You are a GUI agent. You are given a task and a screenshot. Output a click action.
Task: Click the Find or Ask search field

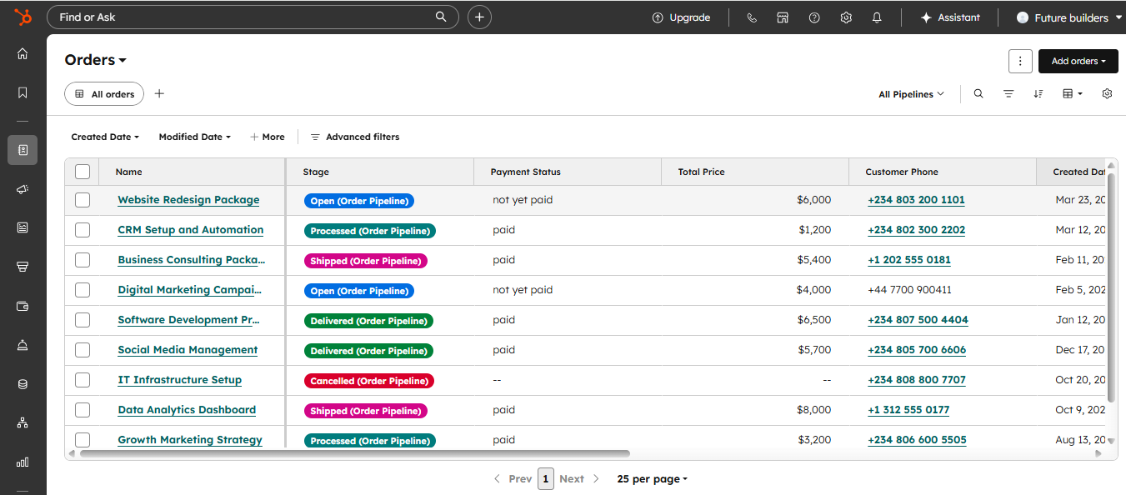pyautogui.click(x=253, y=17)
